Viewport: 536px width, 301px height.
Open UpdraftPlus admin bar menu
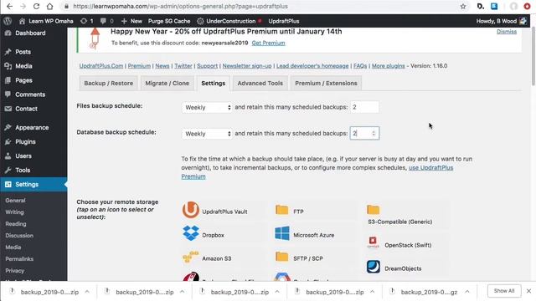[284, 21]
